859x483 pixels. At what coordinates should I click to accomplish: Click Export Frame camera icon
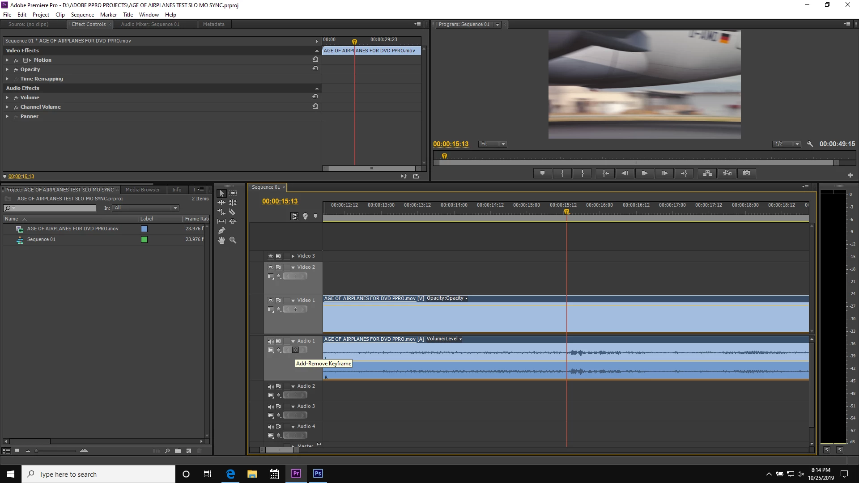point(747,173)
